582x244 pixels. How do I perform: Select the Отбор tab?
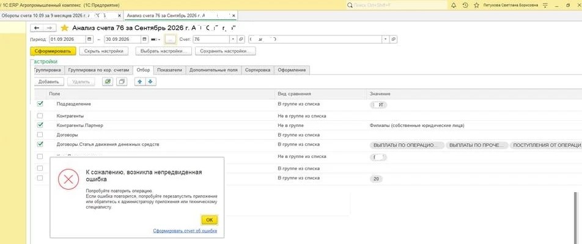[x=143, y=70]
